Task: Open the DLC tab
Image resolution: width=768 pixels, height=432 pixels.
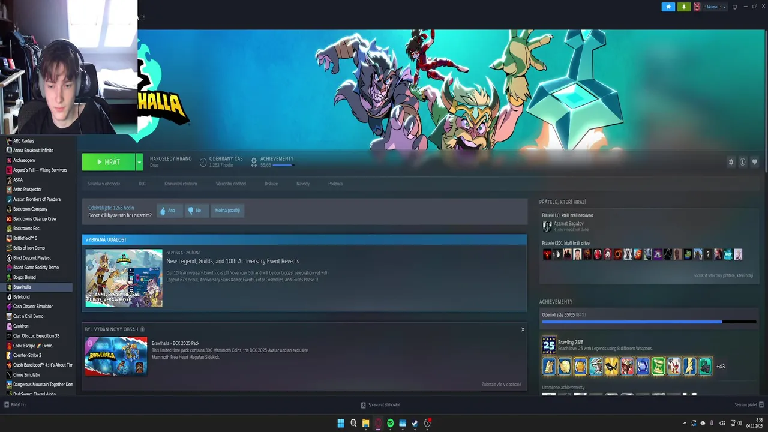Action: (x=142, y=184)
